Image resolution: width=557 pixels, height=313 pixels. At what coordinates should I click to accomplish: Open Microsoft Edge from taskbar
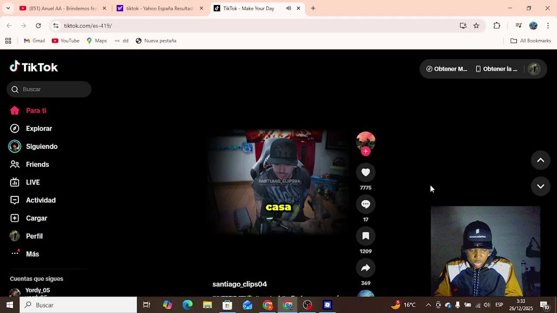[188, 305]
